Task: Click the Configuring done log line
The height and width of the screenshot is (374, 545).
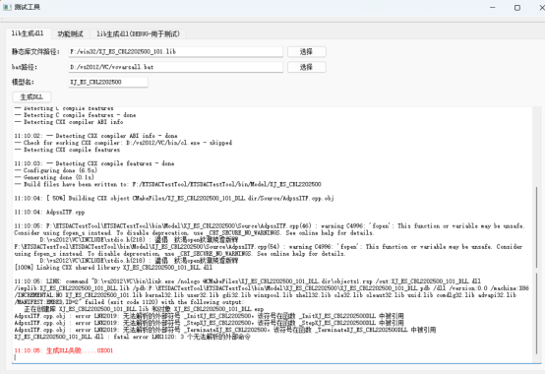Action: [56, 170]
